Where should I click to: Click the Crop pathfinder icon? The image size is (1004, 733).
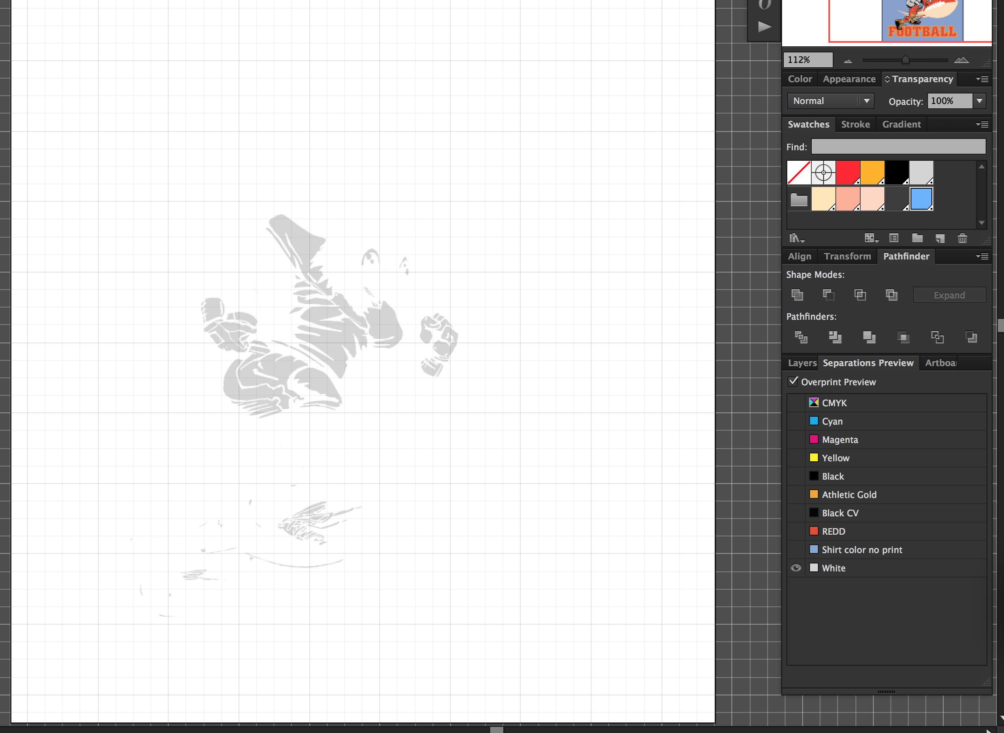(x=903, y=337)
